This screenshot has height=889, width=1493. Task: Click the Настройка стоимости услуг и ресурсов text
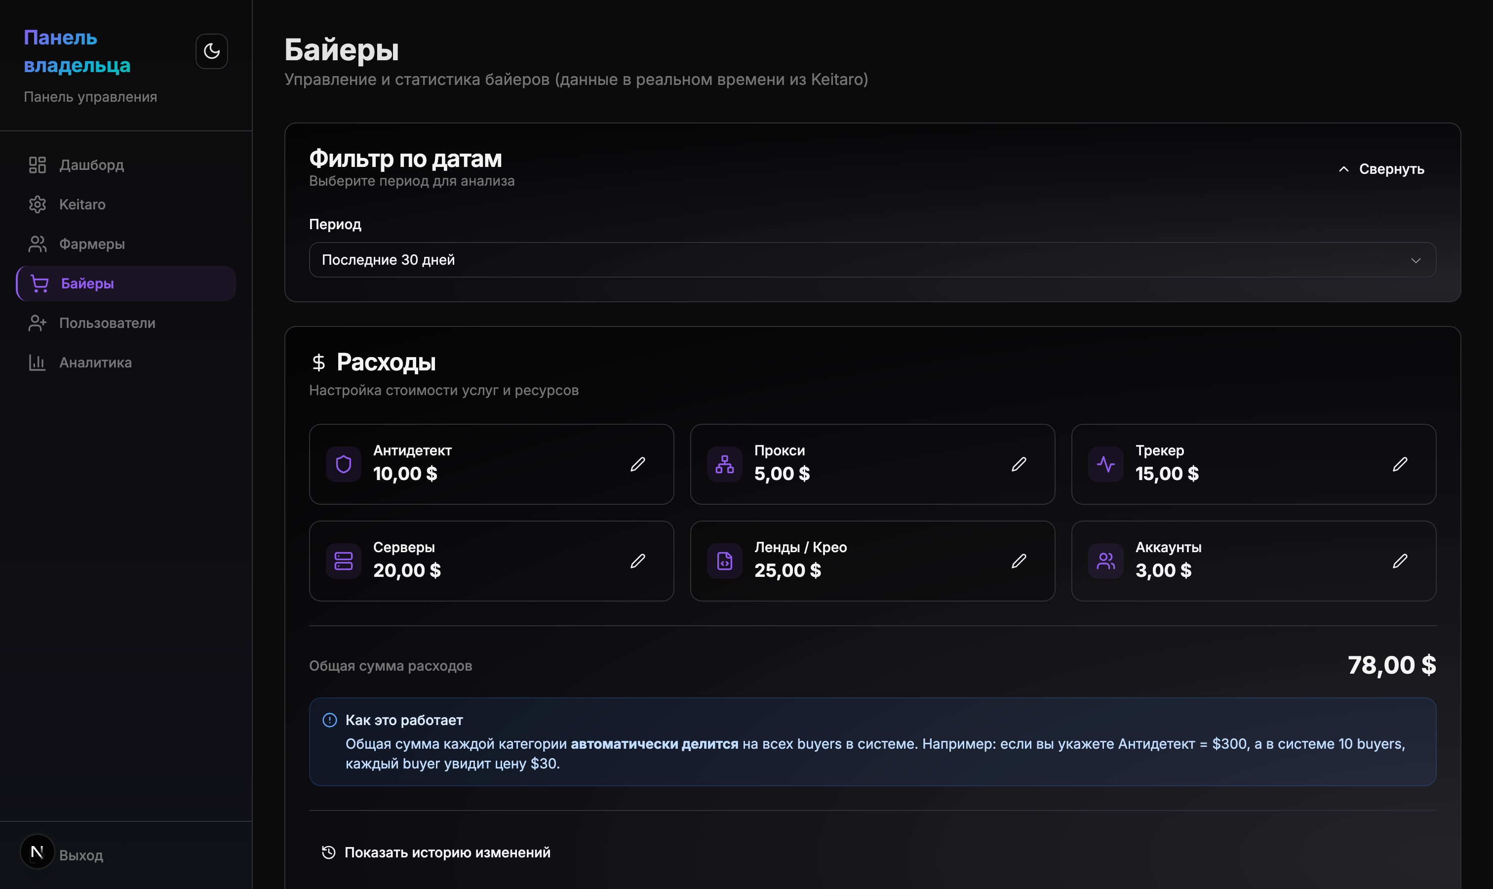pyautogui.click(x=444, y=391)
